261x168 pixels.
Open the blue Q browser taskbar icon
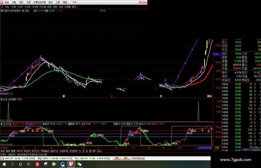(62, 164)
